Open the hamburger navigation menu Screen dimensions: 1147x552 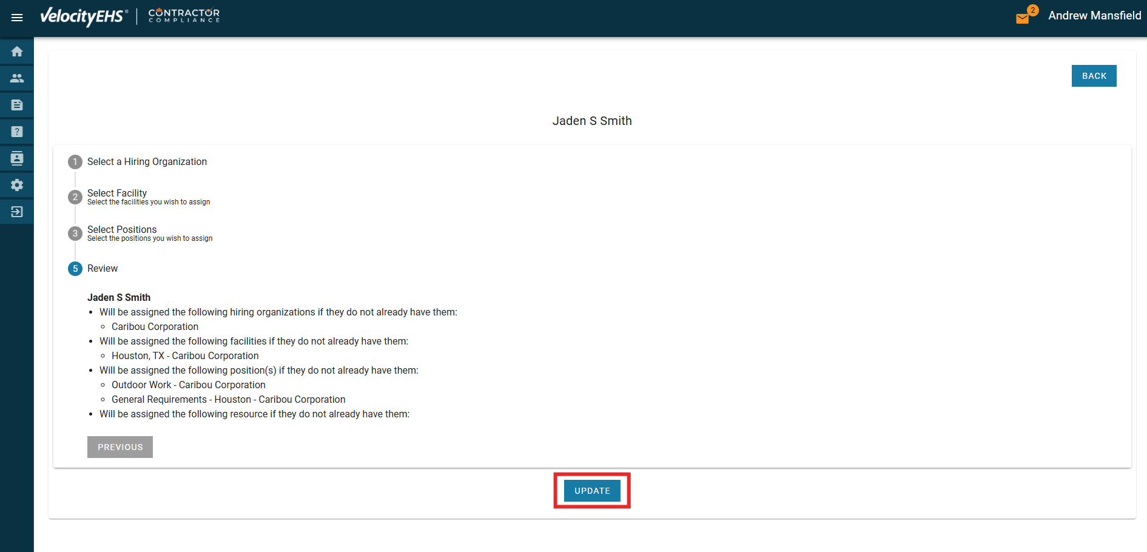[x=17, y=18]
